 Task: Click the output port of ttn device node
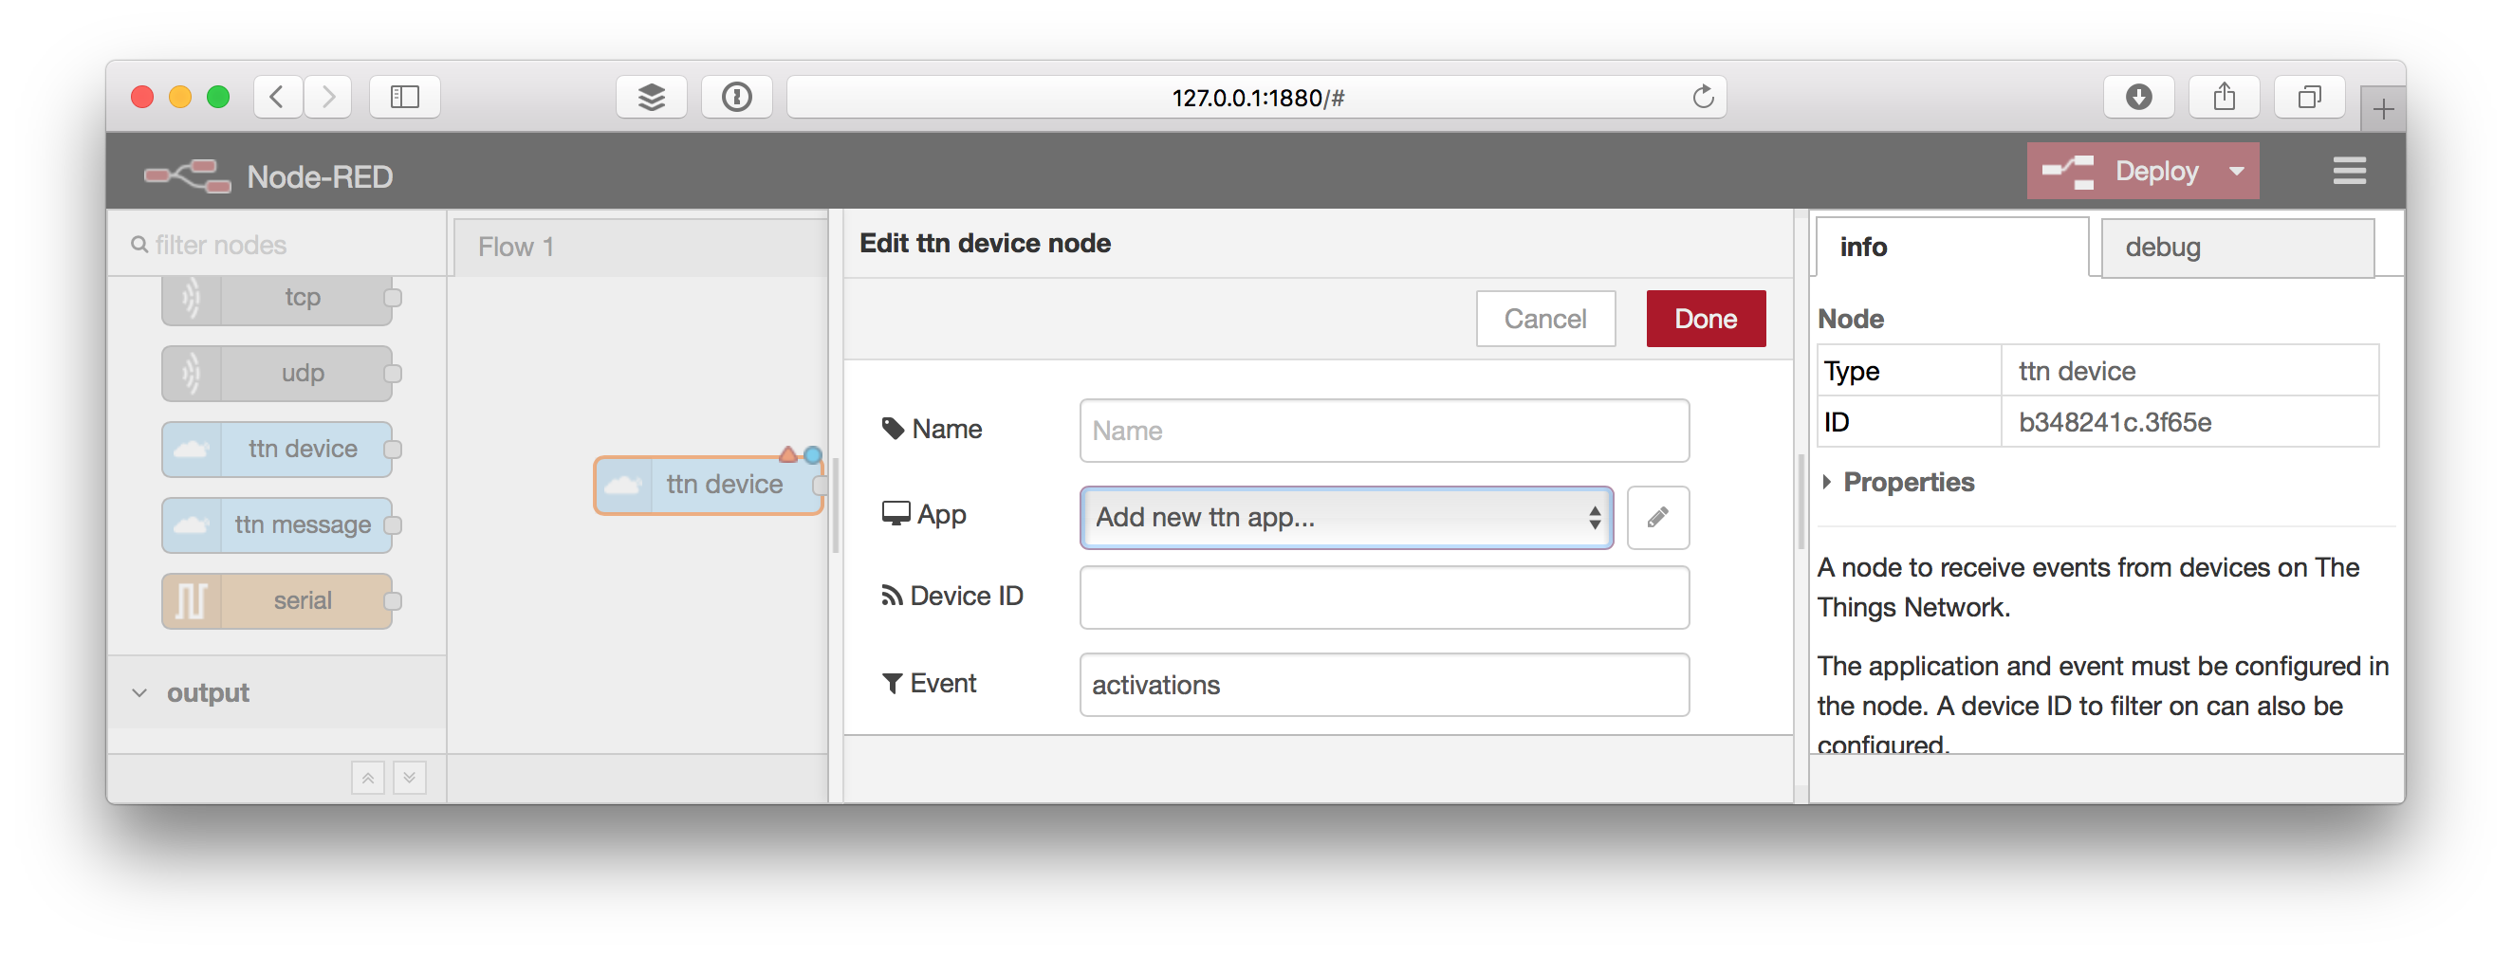[821, 485]
